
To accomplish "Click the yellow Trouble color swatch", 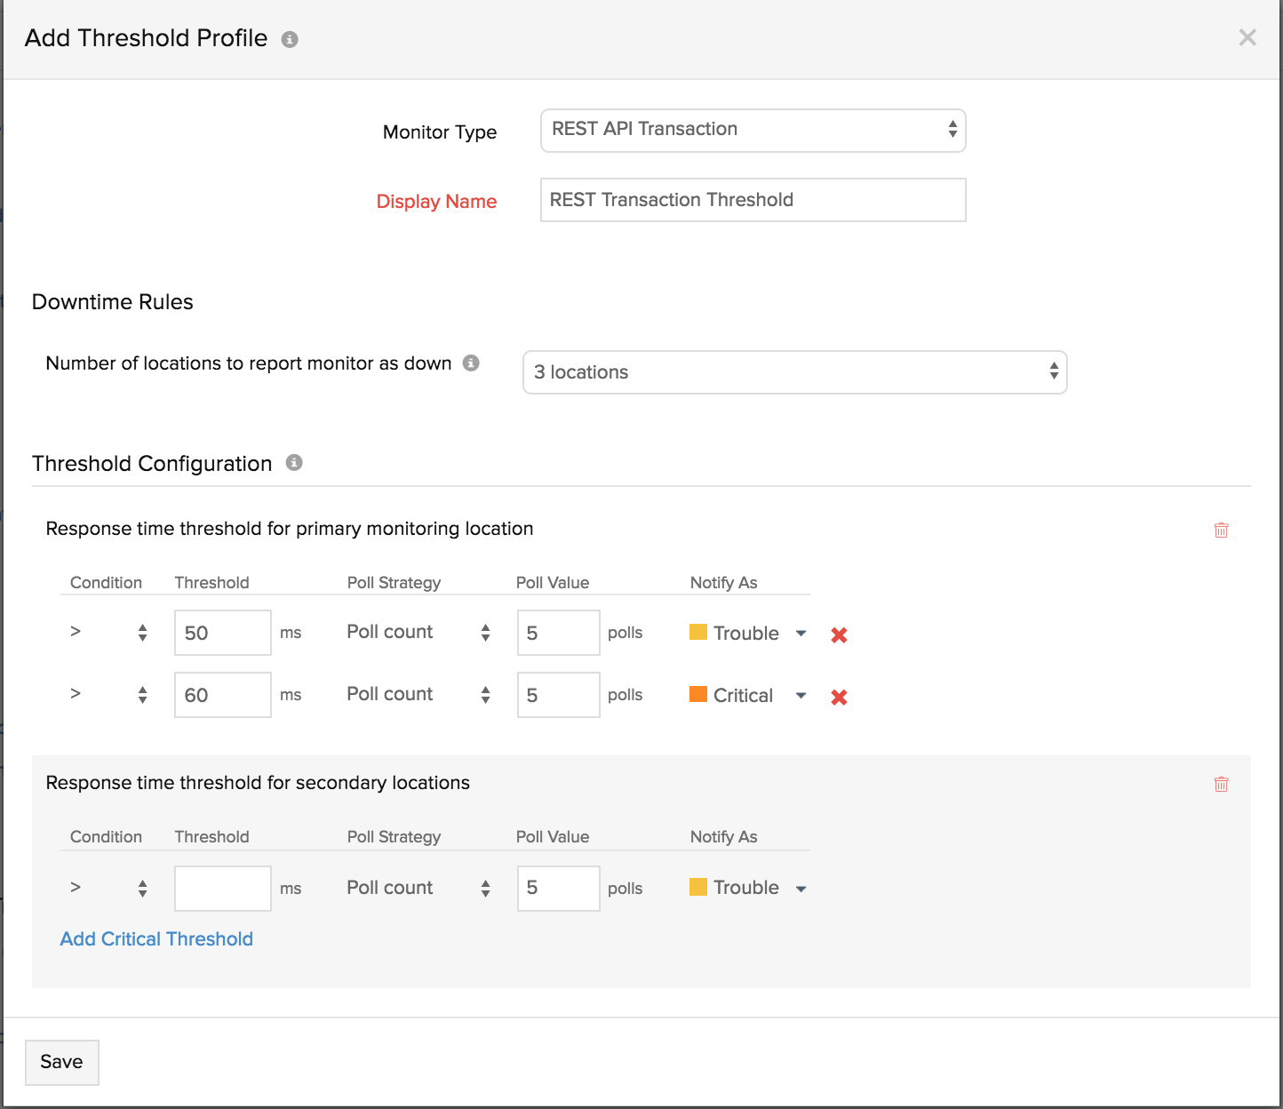I will coord(698,632).
